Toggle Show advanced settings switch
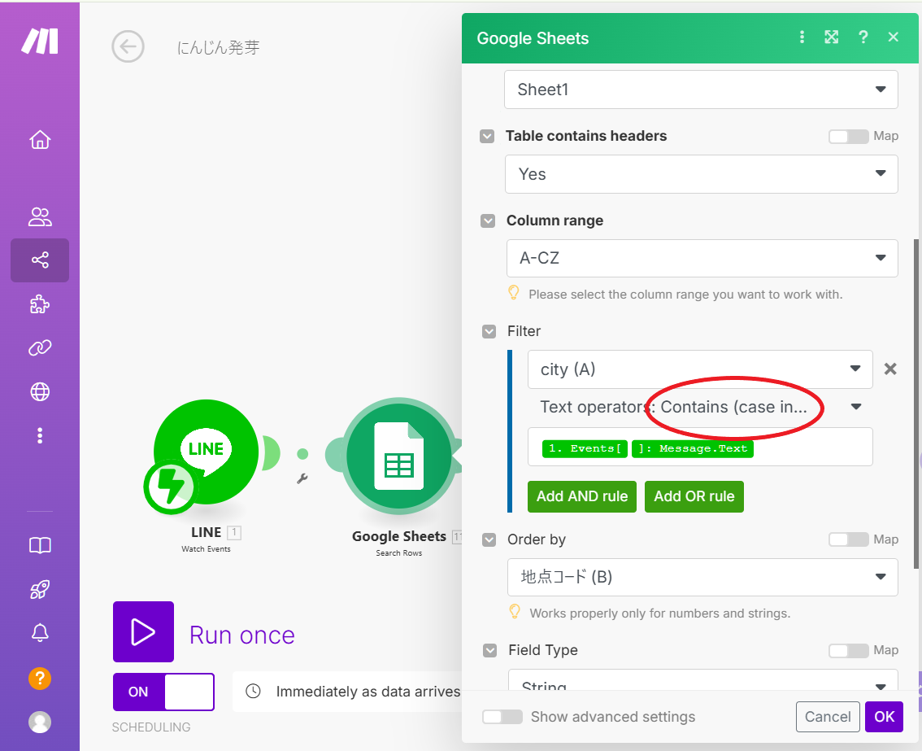Image resolution: width=922 pixels, height=751 pixels. pos(502,717)
